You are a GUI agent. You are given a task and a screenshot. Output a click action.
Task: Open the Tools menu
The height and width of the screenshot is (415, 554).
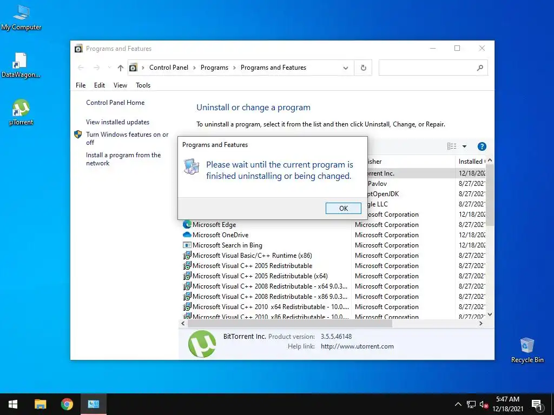[x=143, y=85]
